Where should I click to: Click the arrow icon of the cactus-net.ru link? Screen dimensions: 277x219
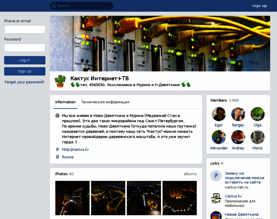216,176
